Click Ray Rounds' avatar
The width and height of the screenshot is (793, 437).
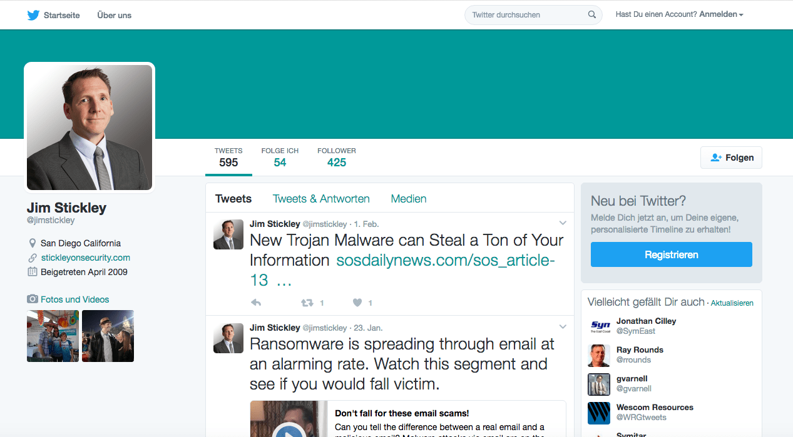point(599,355)
